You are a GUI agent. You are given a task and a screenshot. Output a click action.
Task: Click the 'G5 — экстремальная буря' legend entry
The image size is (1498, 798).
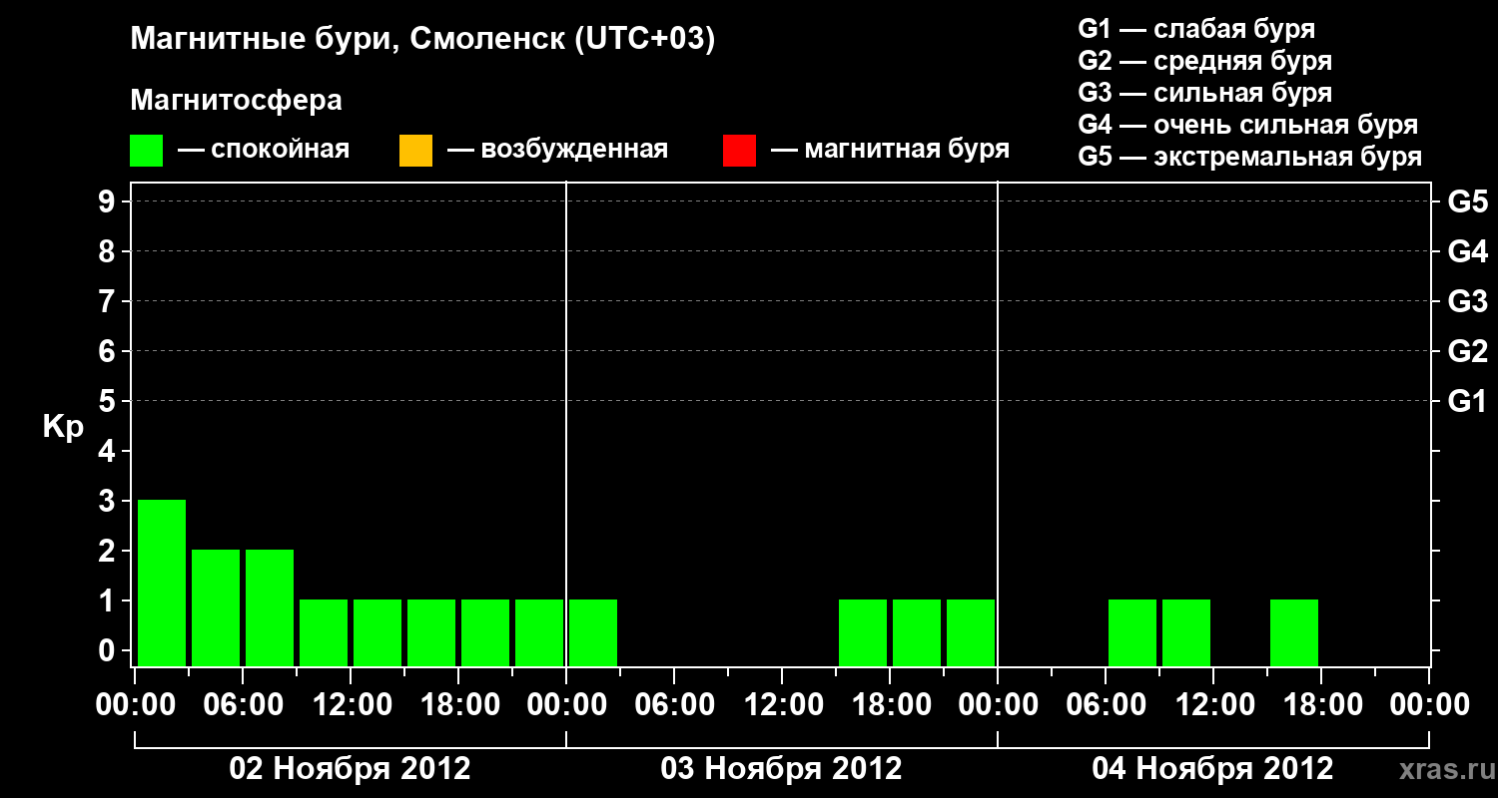[1250, 157]
